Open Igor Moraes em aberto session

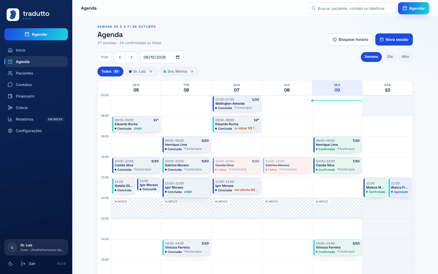coord(237,186)
